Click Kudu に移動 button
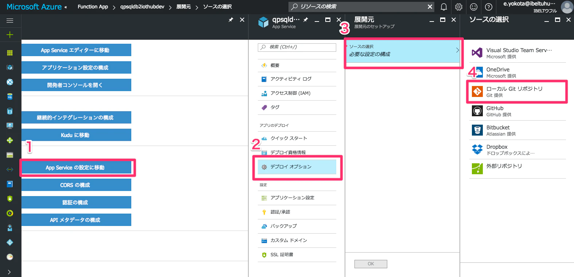 click(76, 135)
